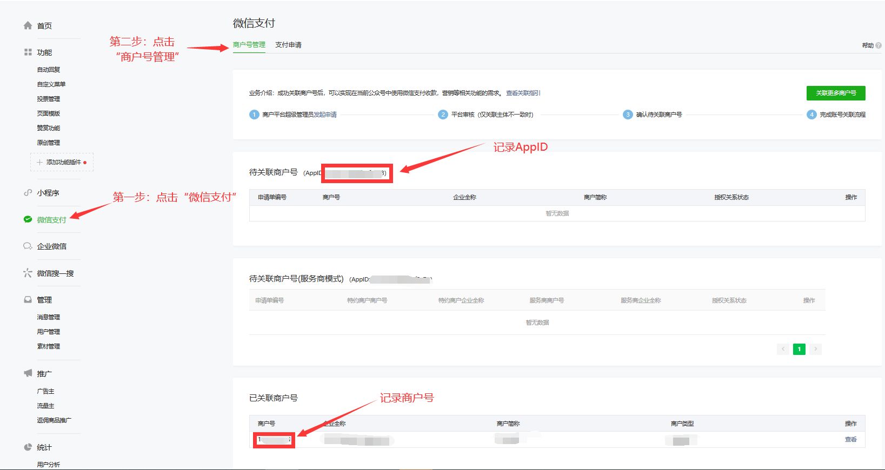885x470 pixels.
Task: Click the 特约商户商户号 column header
Action: coord(367,300)
